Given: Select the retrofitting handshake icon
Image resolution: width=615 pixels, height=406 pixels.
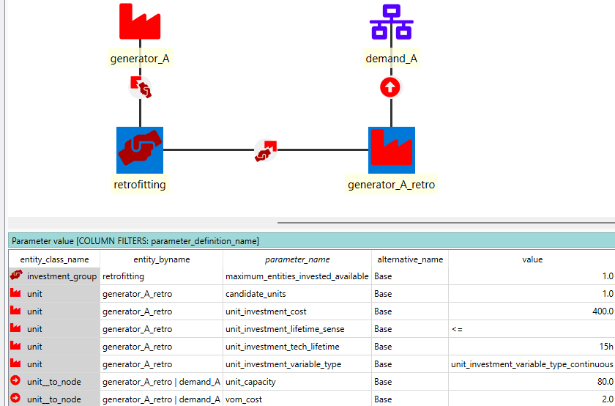Looking at the screenshot, I should tap(140, 150).
